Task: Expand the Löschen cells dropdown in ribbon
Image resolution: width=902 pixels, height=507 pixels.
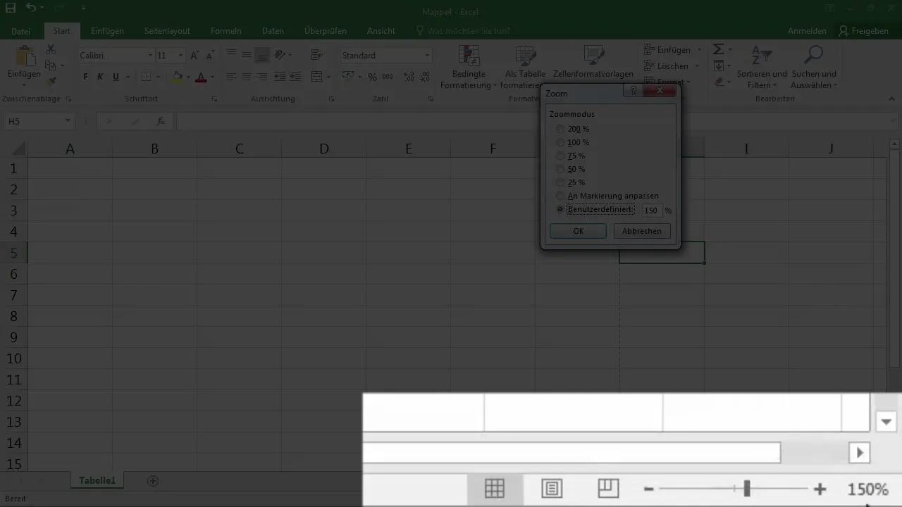Action: coord(697,66)
